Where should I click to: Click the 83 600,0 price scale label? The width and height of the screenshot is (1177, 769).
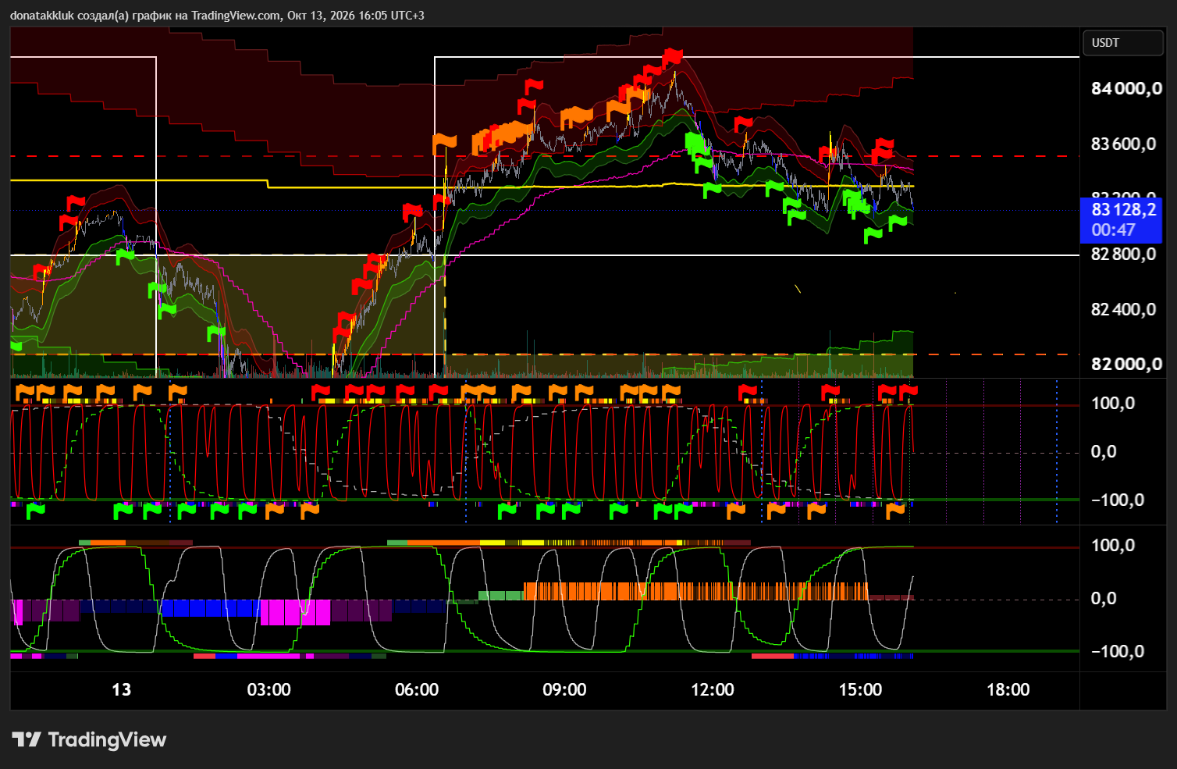pos(1123,144)
